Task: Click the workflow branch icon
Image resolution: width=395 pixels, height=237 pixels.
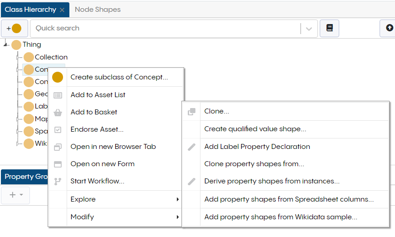Action: click(58, 182)
